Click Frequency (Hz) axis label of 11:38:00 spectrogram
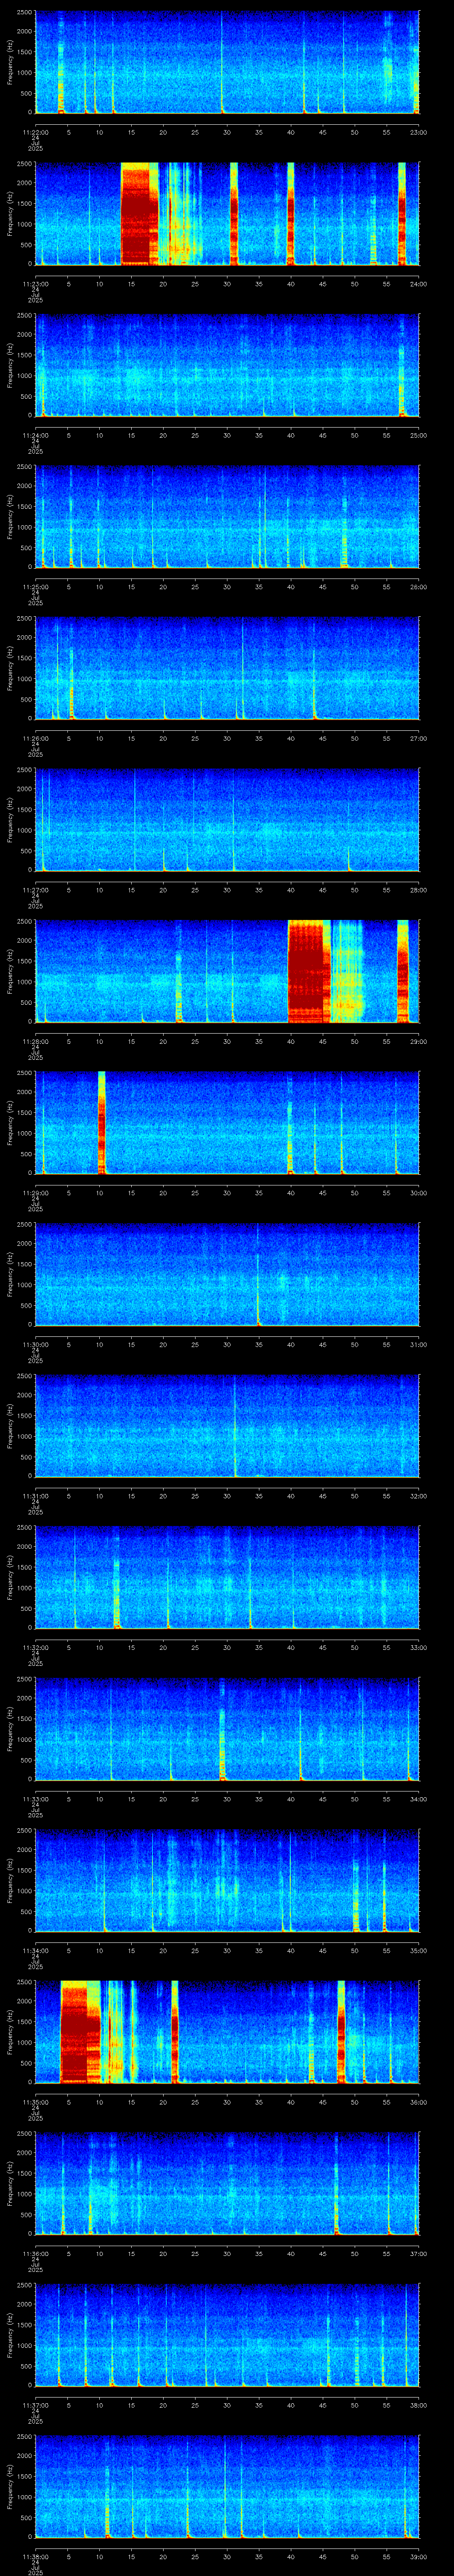Screen dimensions: 454x2576 tap(10, 2487)
